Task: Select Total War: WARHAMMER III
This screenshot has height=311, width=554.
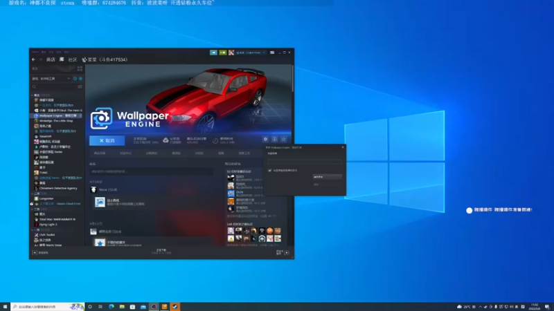Action: pos(57,219)
